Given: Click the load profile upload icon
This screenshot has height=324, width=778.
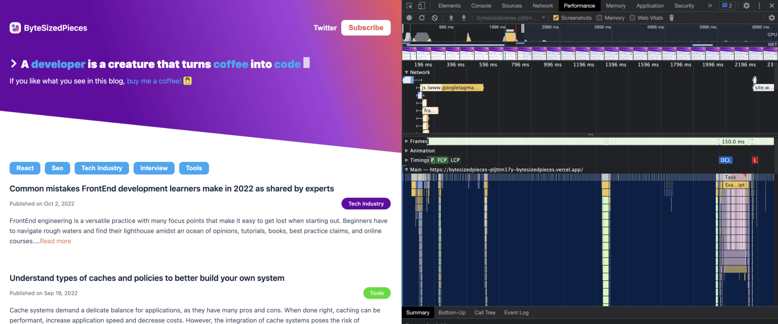Looking at the screenshot, I should [451, 18].
